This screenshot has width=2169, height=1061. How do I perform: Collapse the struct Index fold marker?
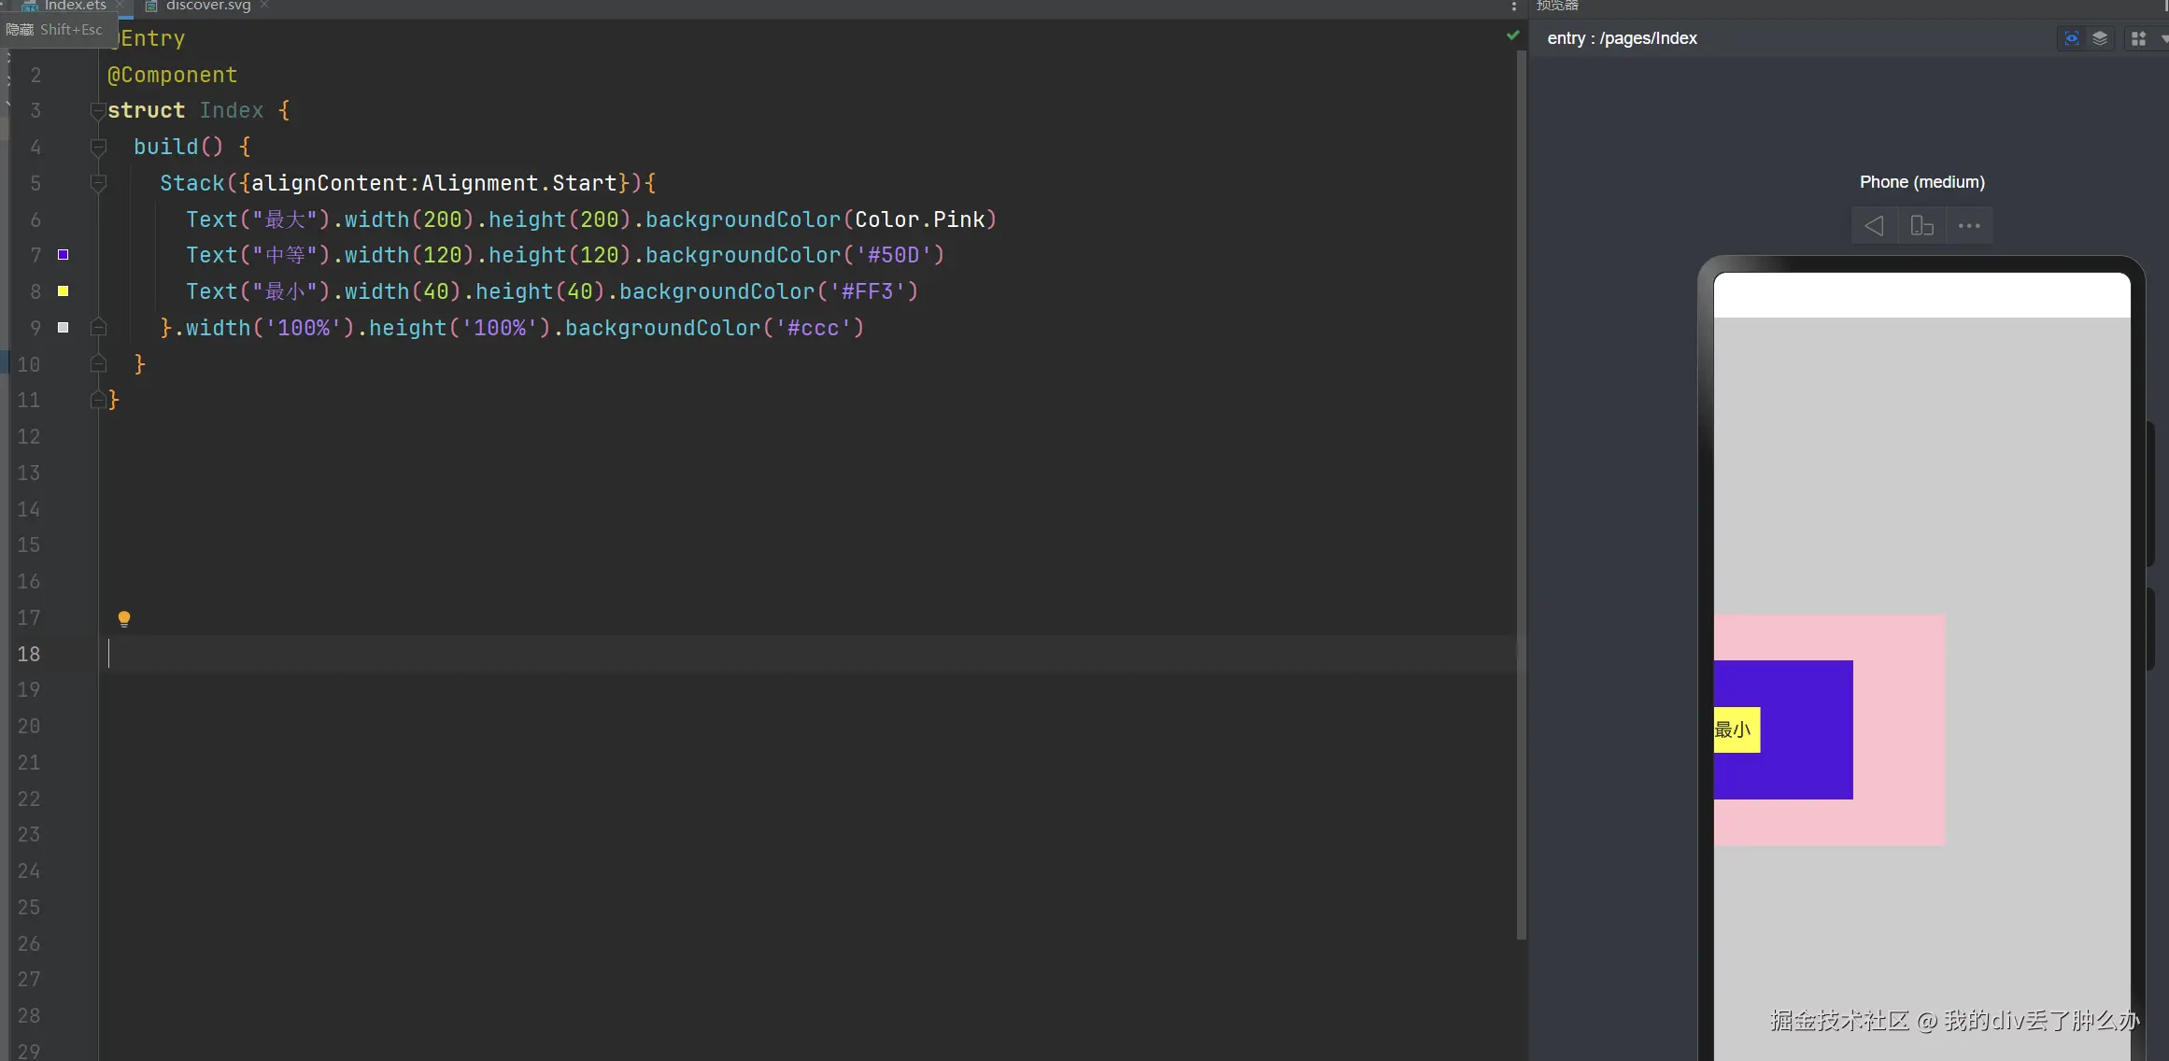[x=97, y=111]
